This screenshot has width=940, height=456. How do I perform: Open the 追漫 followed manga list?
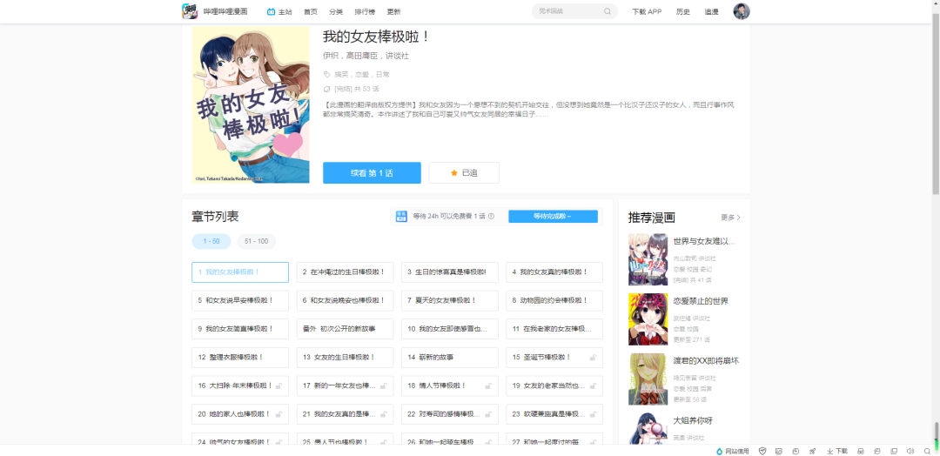[x=712, y=11]
